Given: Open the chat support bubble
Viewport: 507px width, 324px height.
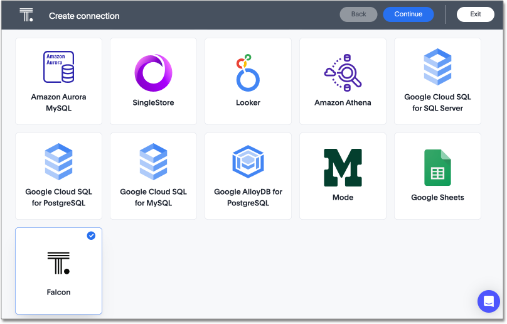Looking at the screenshot, I should click(x=488, y=301).
